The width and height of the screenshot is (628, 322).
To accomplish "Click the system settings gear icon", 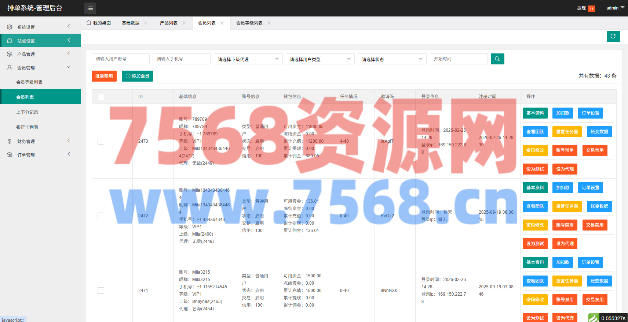I will (x=10, y=27).
